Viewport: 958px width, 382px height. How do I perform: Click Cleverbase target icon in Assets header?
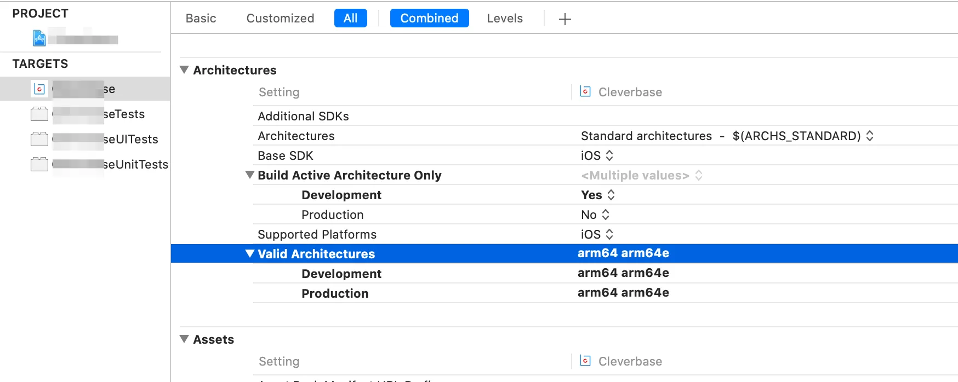(585, 361)
